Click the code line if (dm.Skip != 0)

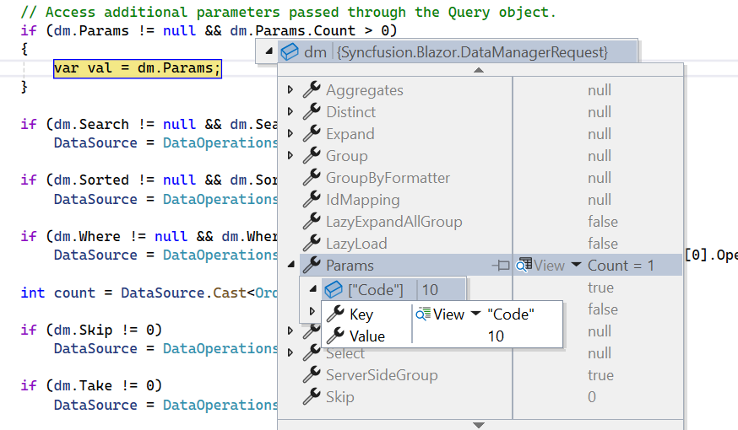pos(91,330)
